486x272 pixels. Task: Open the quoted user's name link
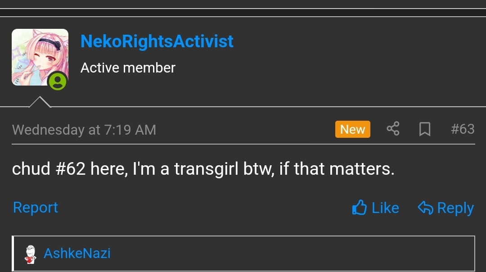click(x=77, y=253)
